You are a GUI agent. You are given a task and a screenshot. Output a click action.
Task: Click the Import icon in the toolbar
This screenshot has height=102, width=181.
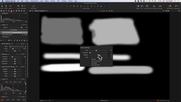(x=2, y=6)
